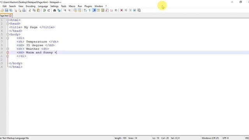Open the Edit menu
The image size is (249, 140).
pyautogui.click(x=5, y=6)
